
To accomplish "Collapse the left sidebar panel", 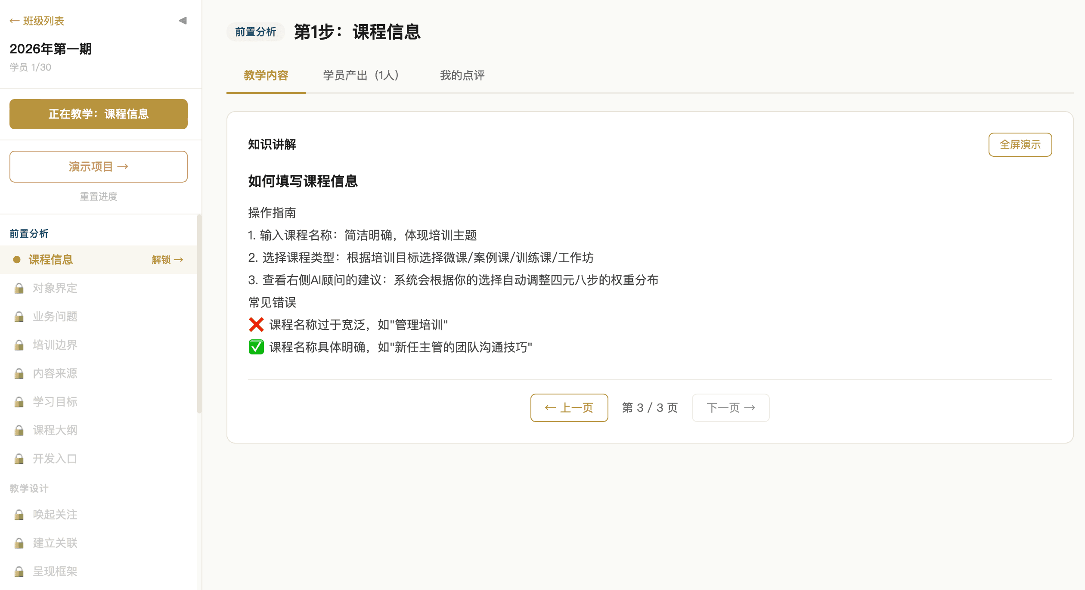I will (x=183, y=20).
